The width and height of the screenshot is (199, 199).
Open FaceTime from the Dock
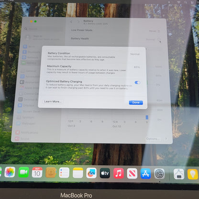[23, 172]
